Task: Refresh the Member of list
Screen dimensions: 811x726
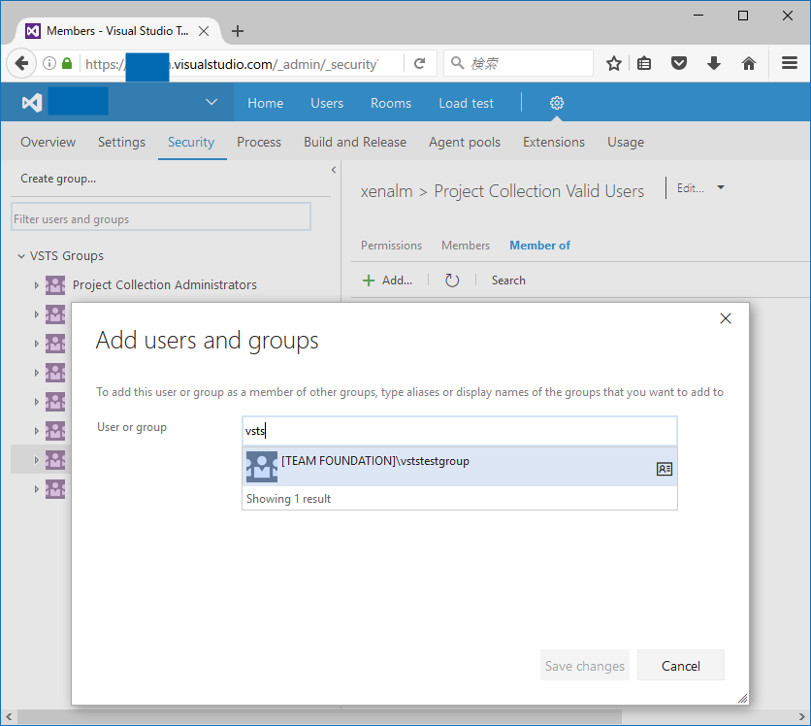Action: [x=452, y=280]
